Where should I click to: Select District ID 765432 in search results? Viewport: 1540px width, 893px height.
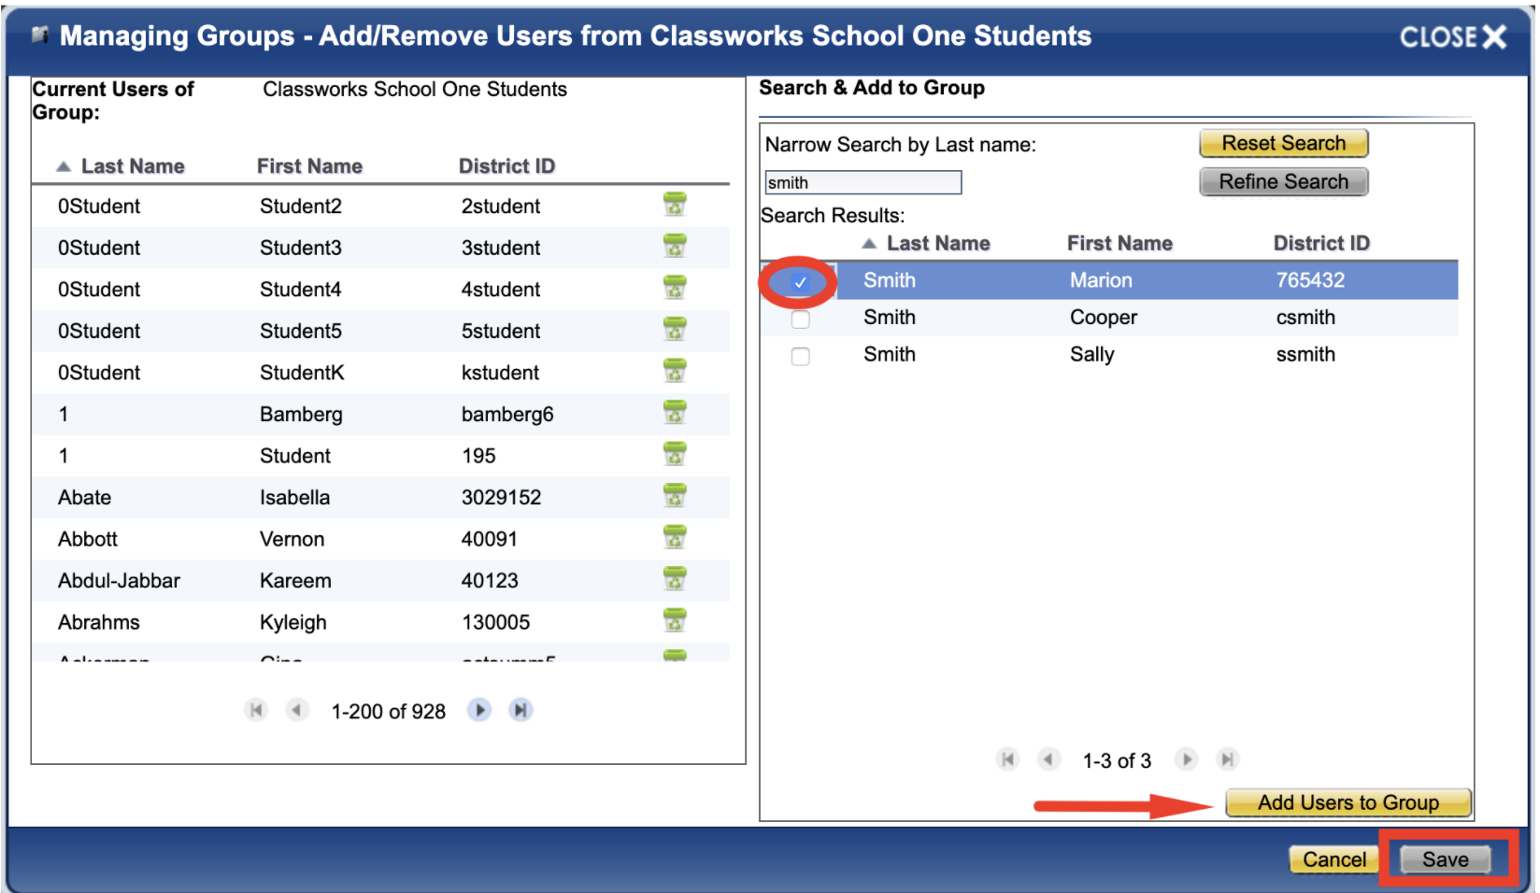point(1310,280)
